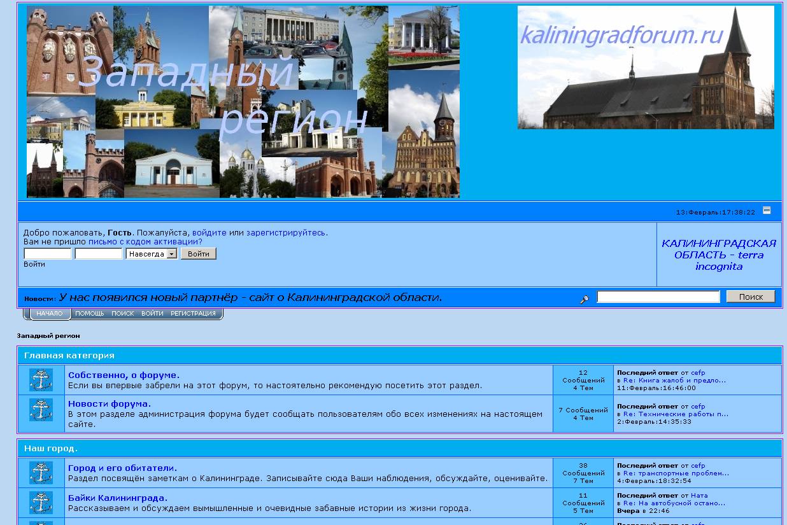Open the 'Новости форума.' board
787x525 pixels.
tap(110, 403)
